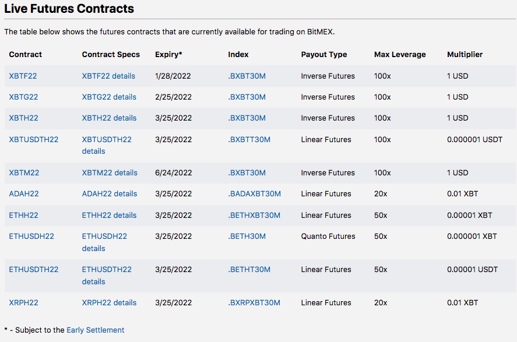This screenshot has width=517, height=342.
Task: Open the XBTF22 contract link
Action: [x=23, y=76]
